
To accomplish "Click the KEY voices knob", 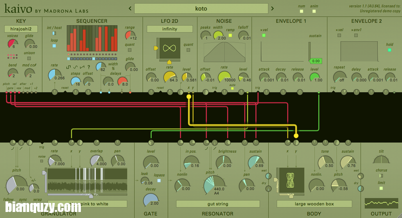I will (x=13, y=44).
